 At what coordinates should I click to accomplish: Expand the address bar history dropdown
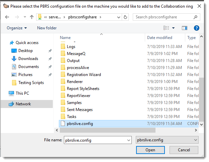click(x=118, y=17)
